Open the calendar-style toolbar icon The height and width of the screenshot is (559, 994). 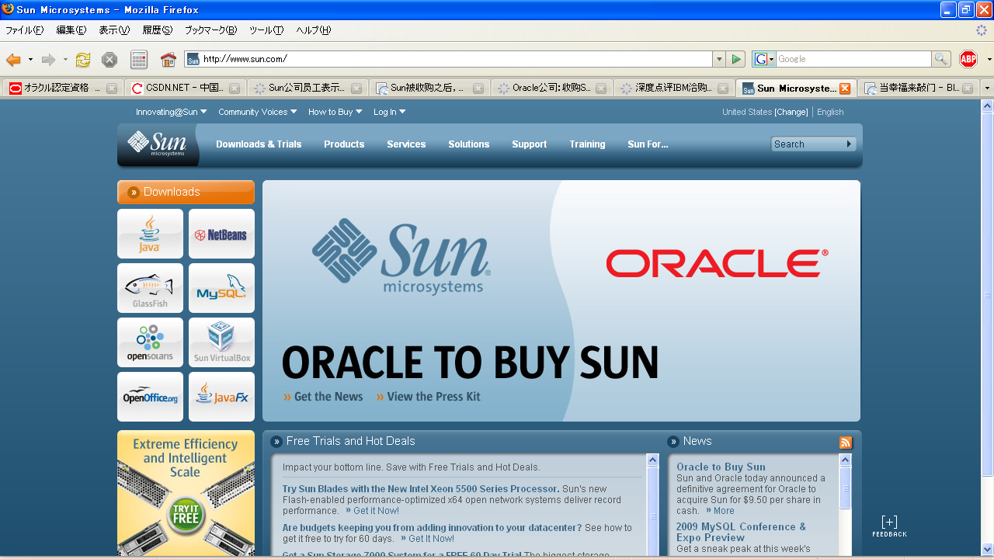(139, 59)
